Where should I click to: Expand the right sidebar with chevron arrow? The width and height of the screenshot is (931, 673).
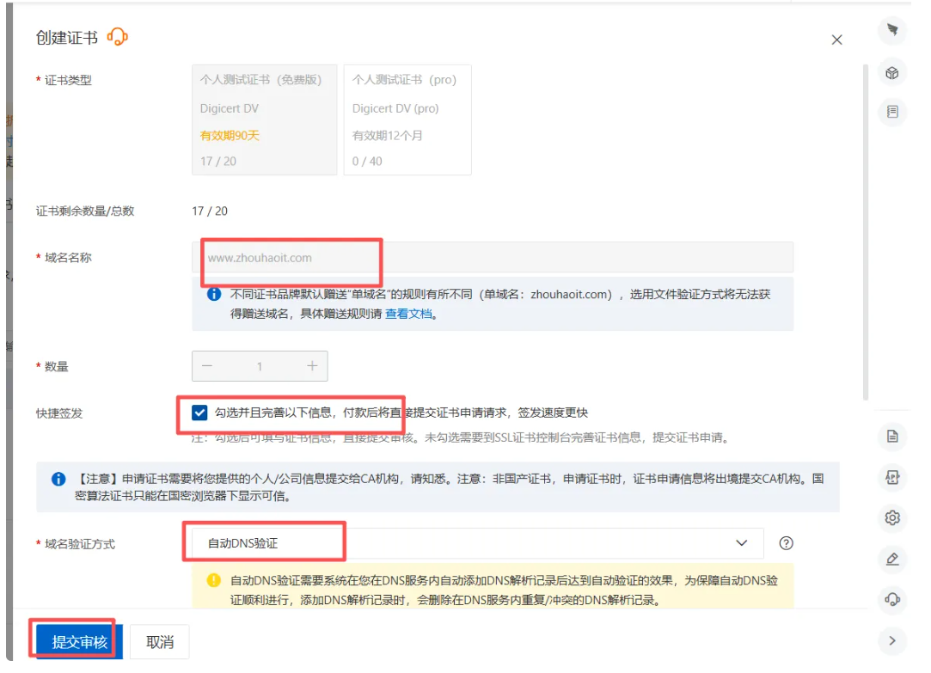coord(892,640)
